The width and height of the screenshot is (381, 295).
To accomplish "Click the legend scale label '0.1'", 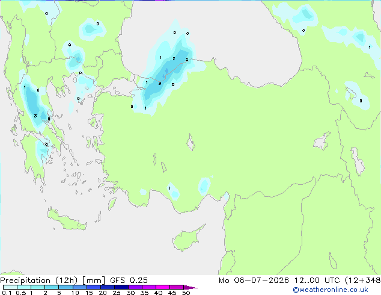I will 7,293.
